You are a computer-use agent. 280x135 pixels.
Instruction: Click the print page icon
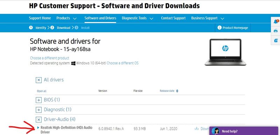click(276, 31)
